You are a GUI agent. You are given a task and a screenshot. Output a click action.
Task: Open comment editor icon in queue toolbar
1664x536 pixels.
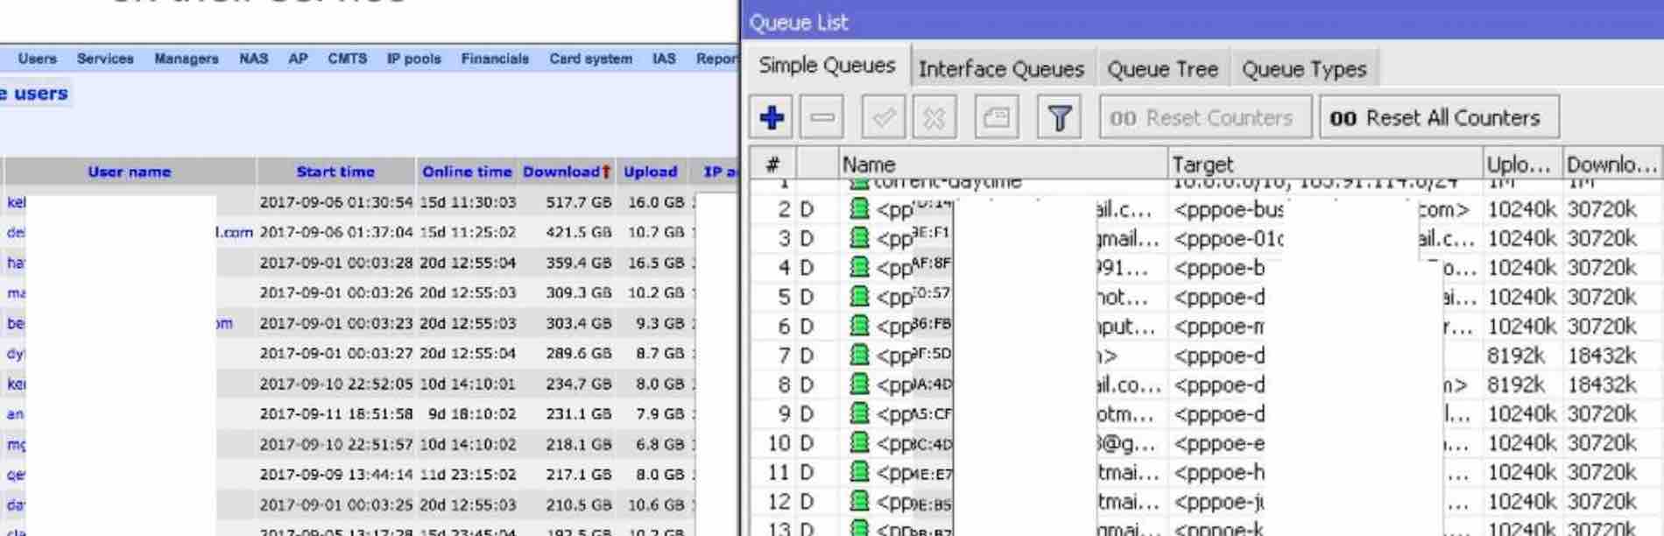(997, 117)
